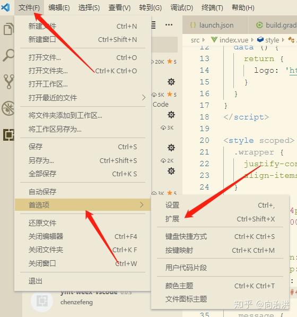Image resolution: width=297 pixels, height=317 pixels.
Task: Open 扩展 in preferences submenu
Action: (220, 219)
